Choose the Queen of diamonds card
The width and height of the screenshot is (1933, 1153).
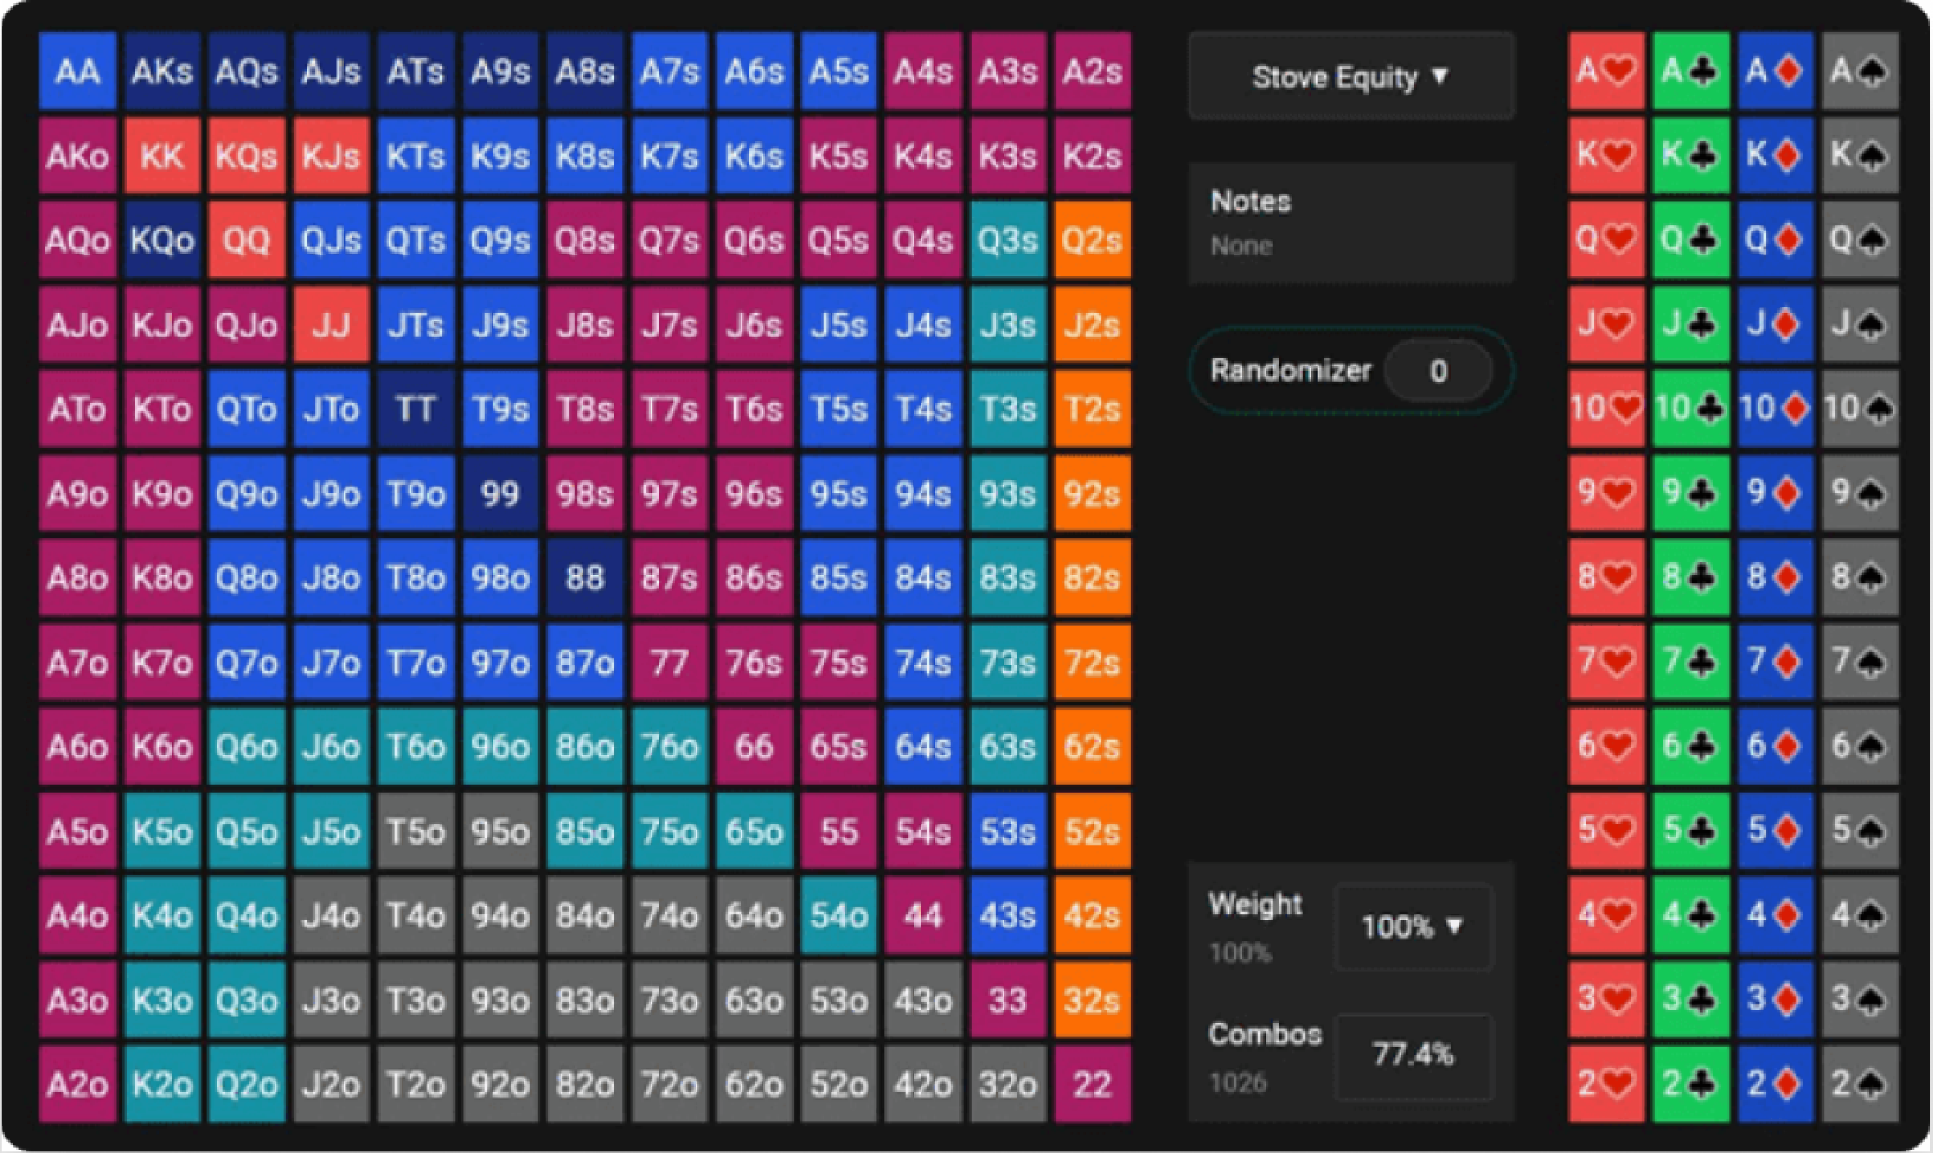(x=1775, y=240)
